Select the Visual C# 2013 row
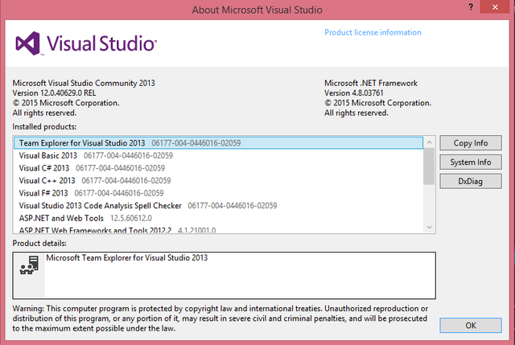The image size is (515, 345). [218, 168]
